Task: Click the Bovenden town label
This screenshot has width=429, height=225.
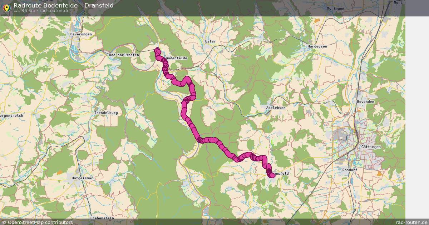Action: tap(365, 101)
